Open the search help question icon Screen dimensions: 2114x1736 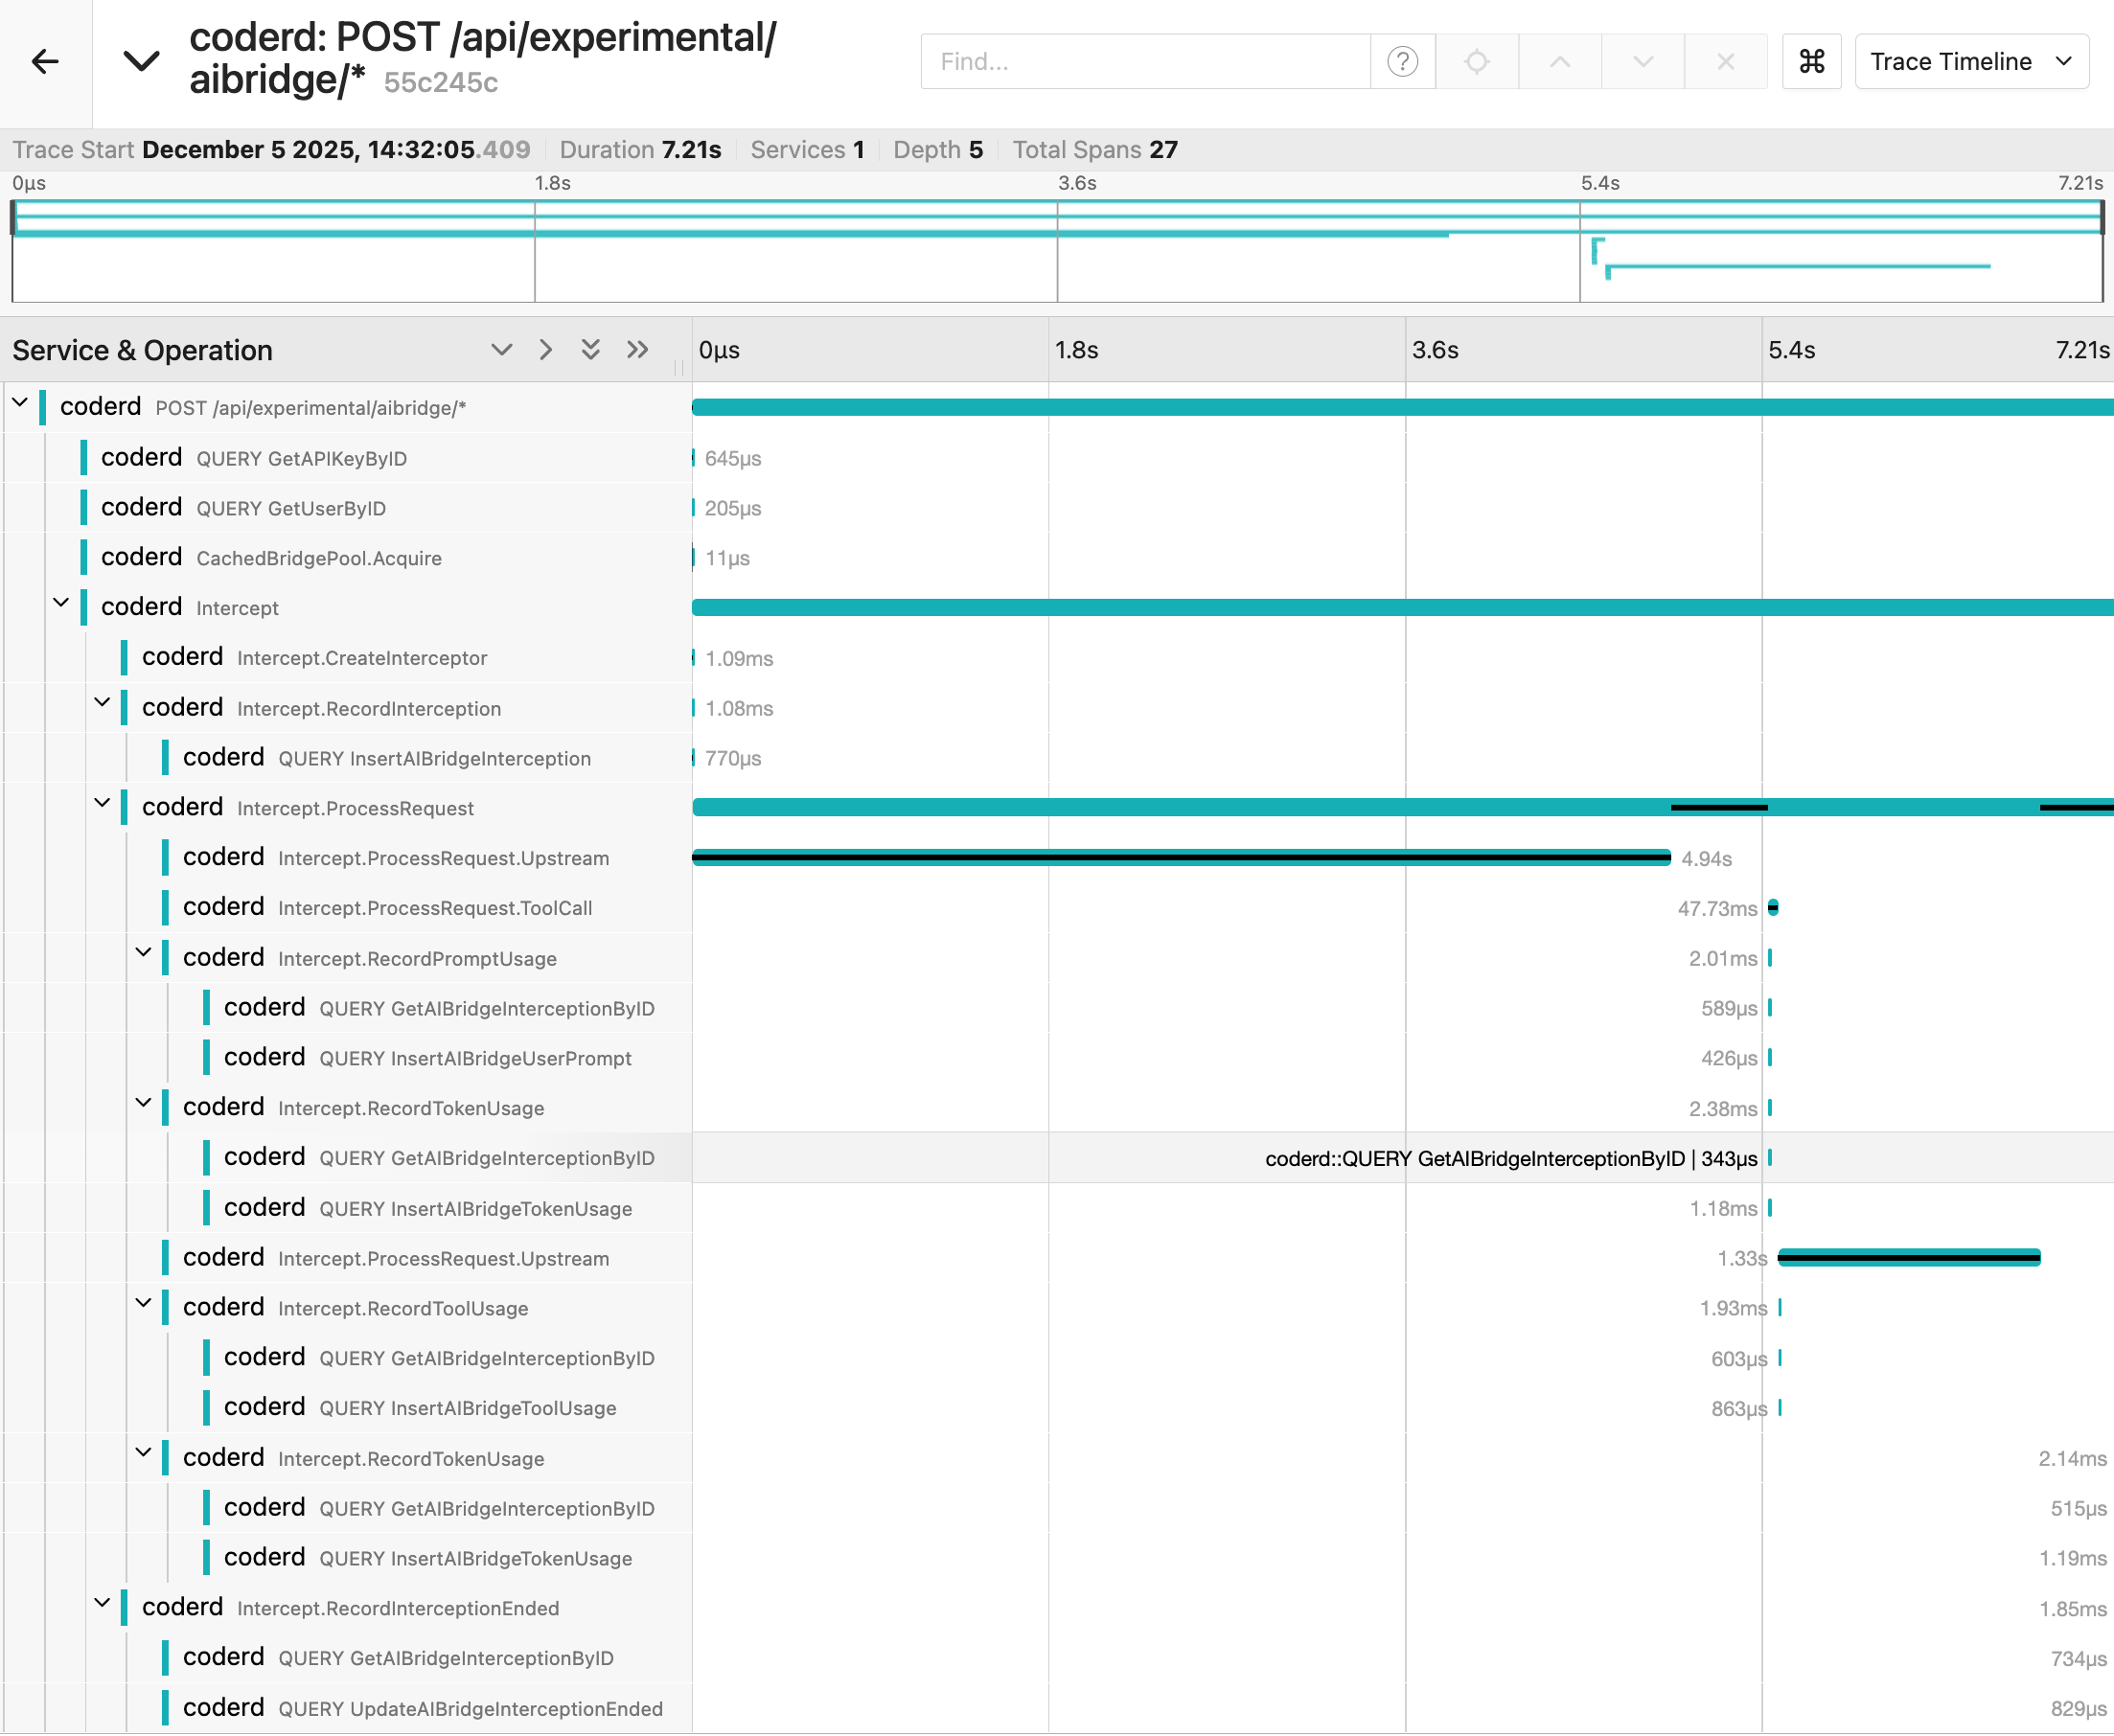tap(1402, 62)
